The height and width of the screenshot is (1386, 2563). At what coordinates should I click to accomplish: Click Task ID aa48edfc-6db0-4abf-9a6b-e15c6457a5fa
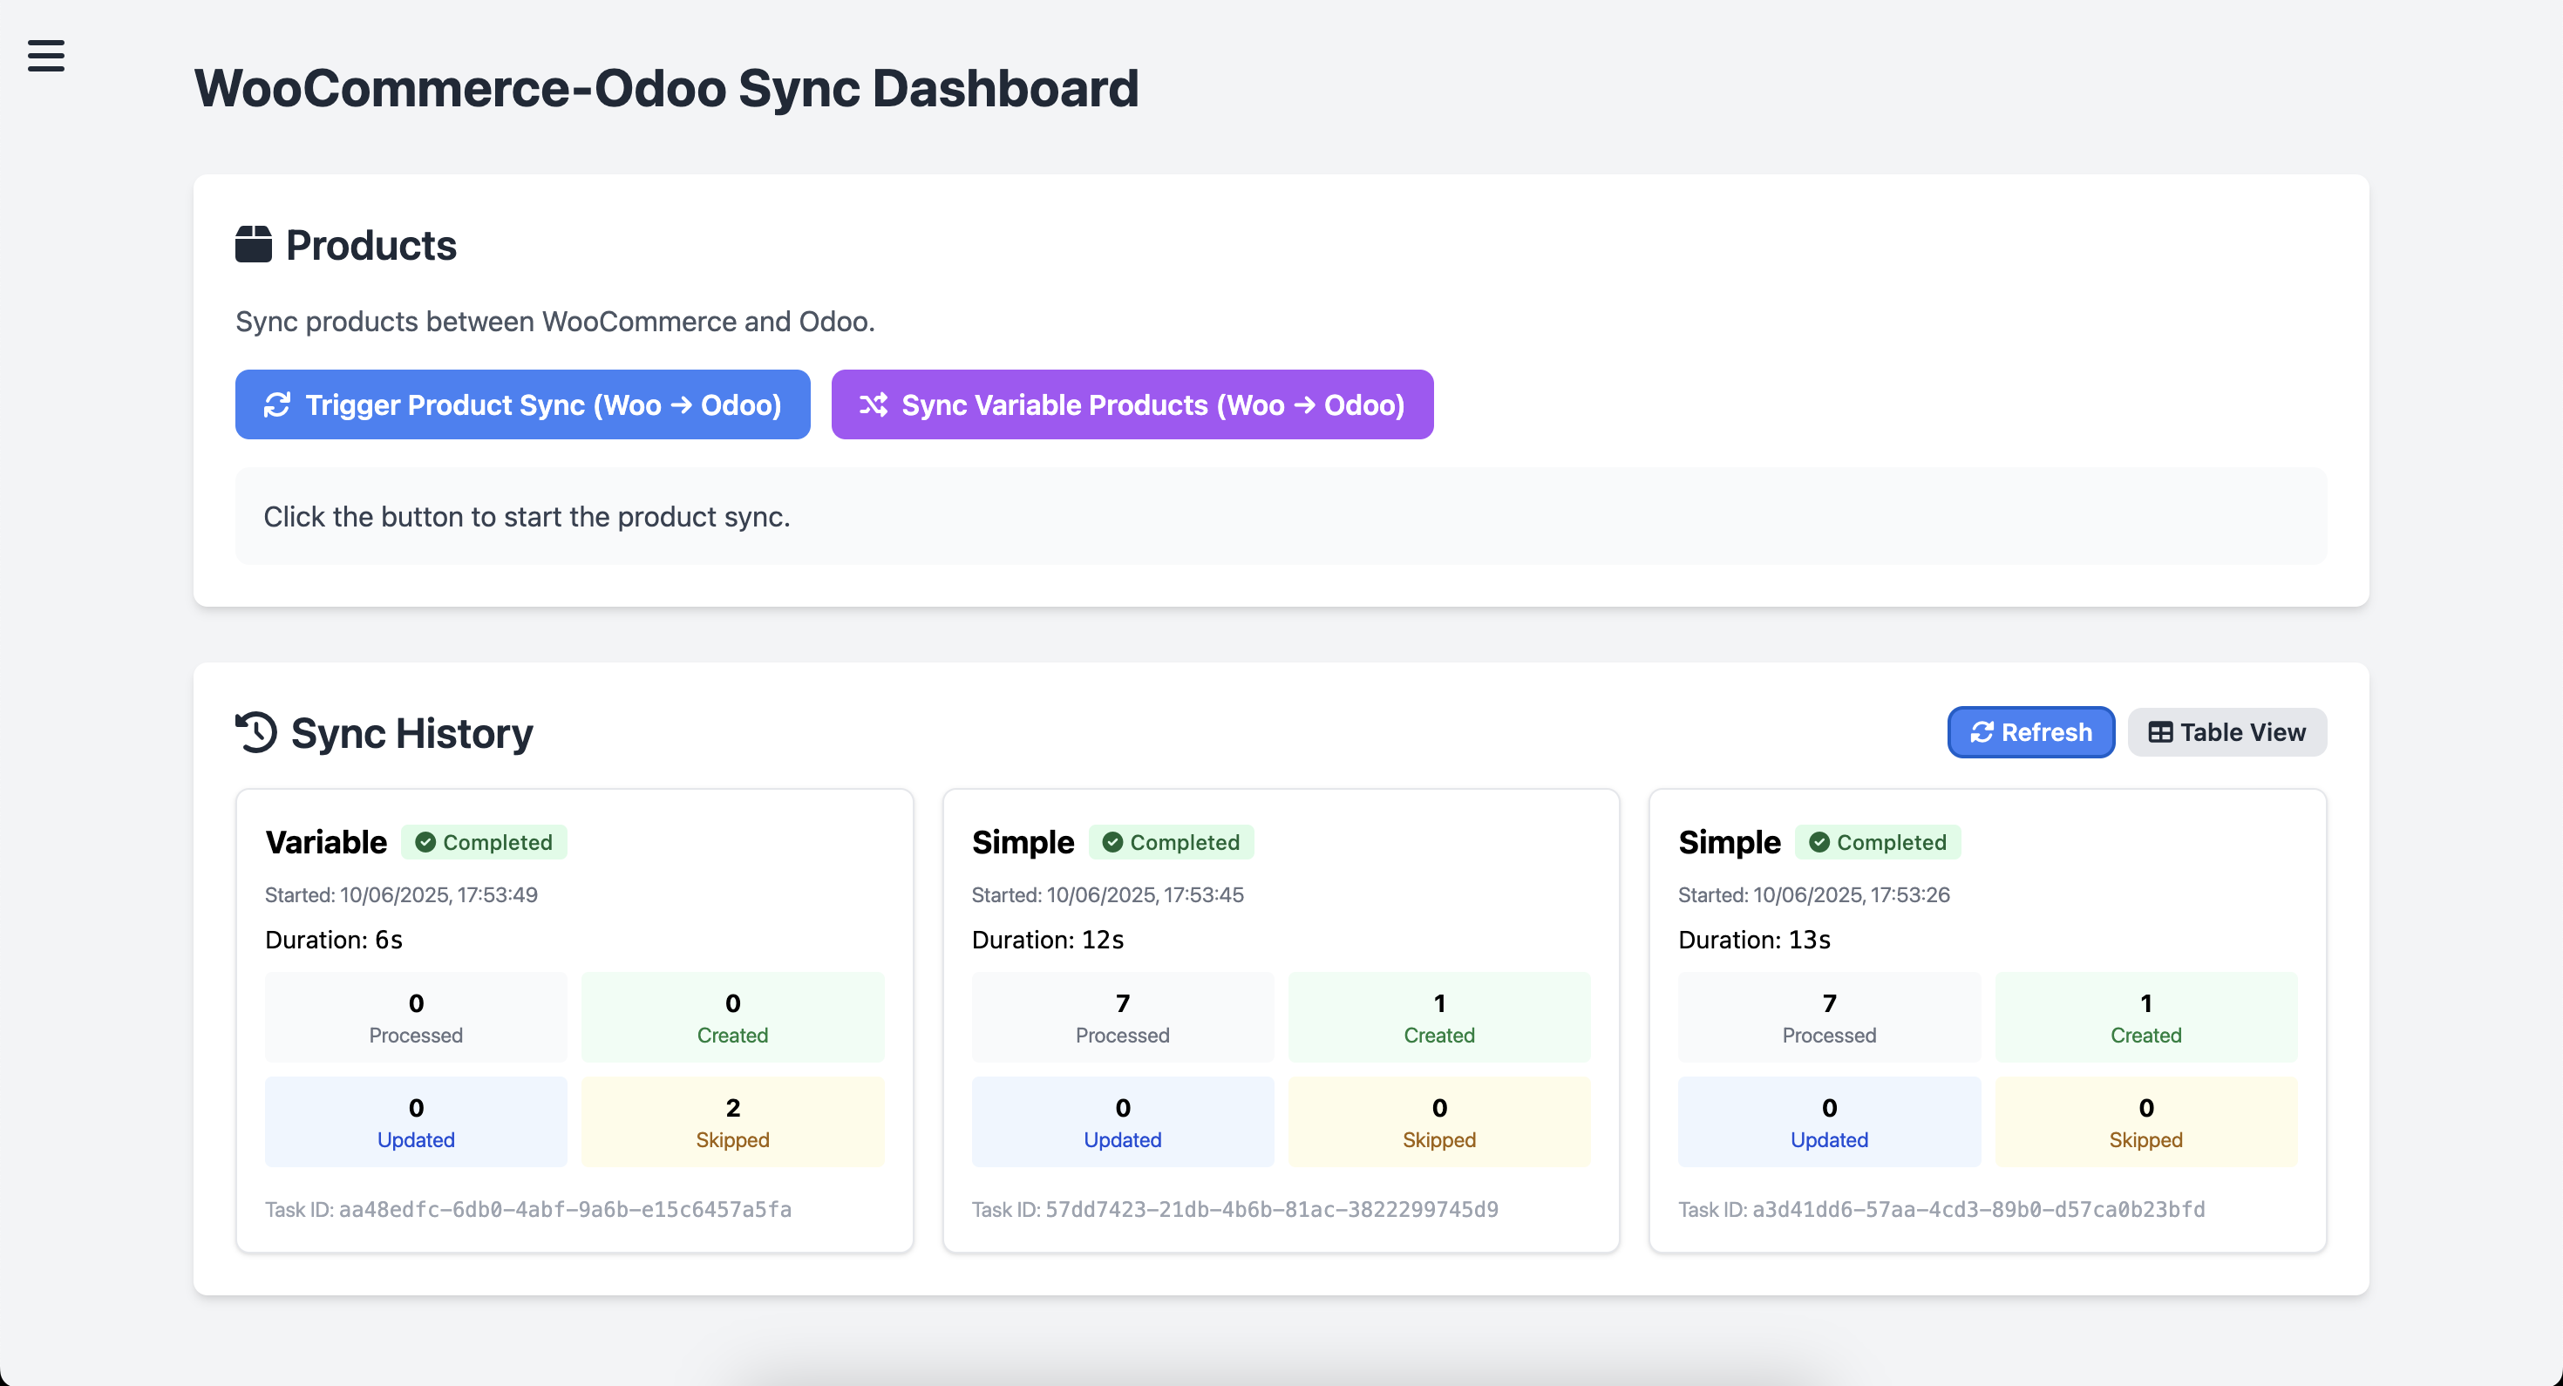pos(528,1209)
